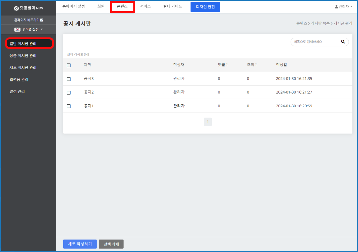Image resolution: width=358 pixels, height=252 pixels.
Task: Open the 홈페이지 설정 menu
Action: pyautogui.click(x=74, y=6)
